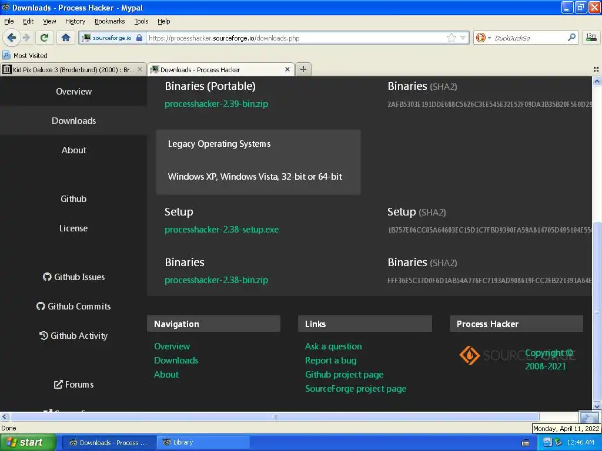602x451 pixels.
Task: Open the View menu
Action: pyautogui.click(x=49, y=21)
